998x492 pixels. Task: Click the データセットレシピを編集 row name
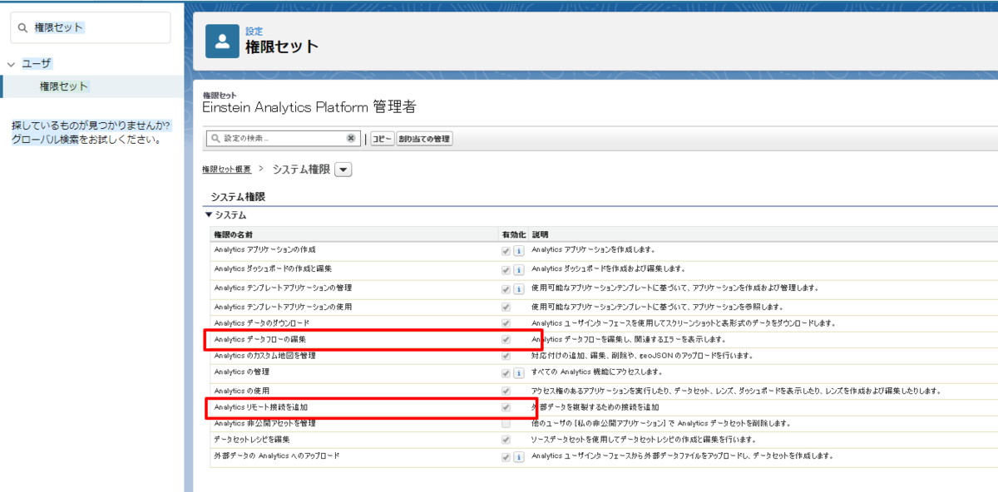[x=251, y=440]
